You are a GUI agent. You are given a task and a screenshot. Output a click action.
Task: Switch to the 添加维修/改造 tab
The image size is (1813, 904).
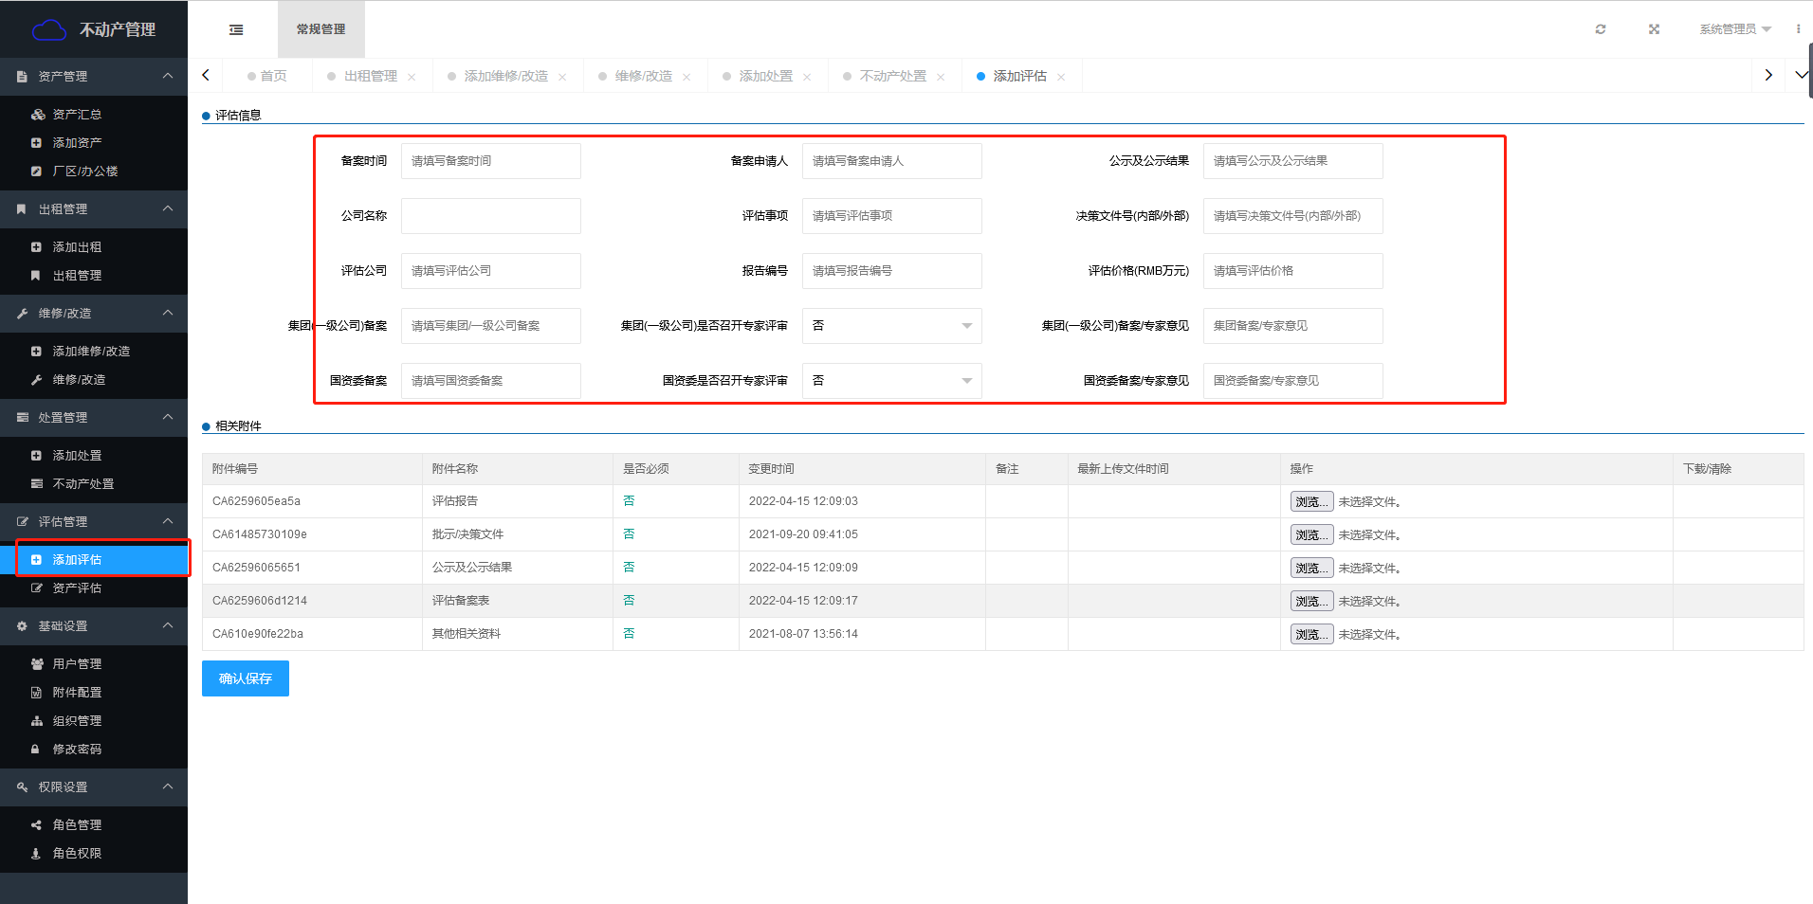tap(505, 77)
